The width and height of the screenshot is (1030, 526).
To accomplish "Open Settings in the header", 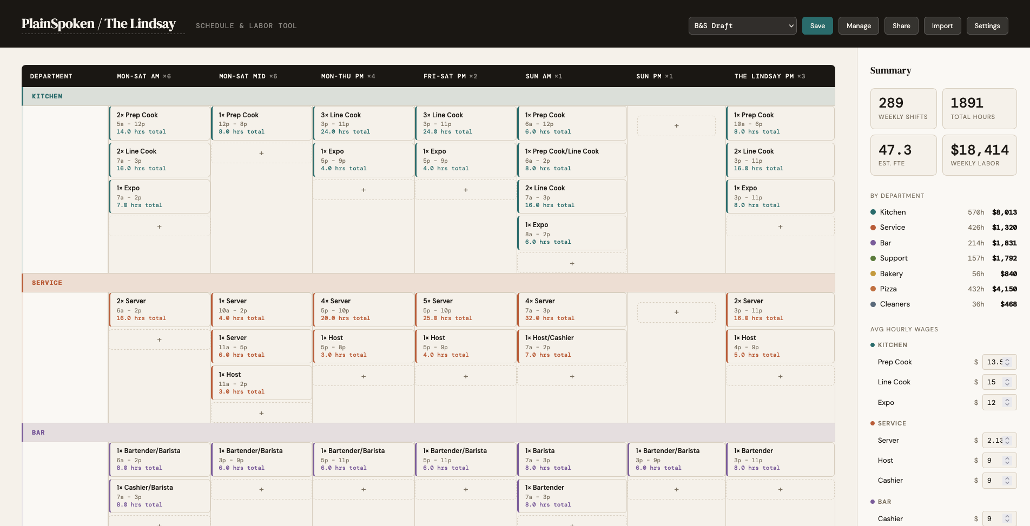I will pos(987,26).
